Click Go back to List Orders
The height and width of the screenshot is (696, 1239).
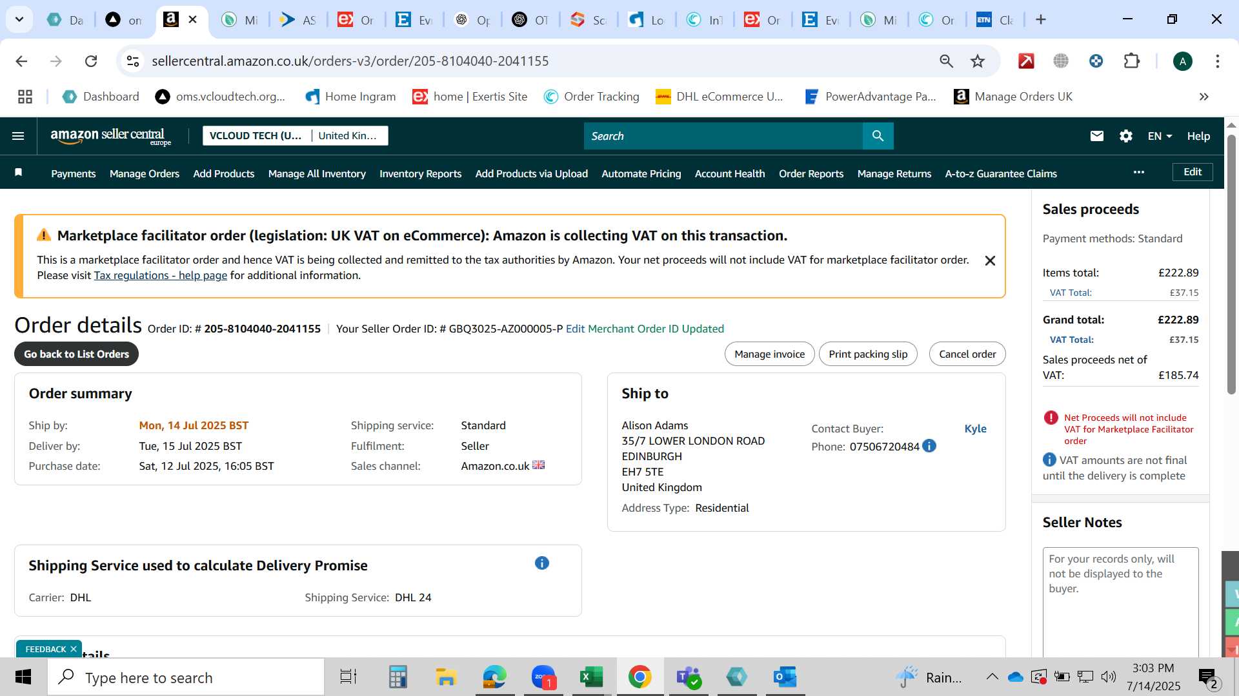(77, 354)
